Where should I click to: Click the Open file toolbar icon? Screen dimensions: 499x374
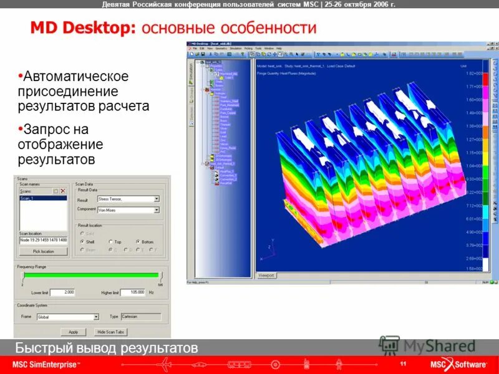tap(197, 54)
